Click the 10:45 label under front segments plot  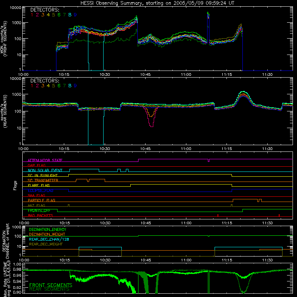pos(145,75)
